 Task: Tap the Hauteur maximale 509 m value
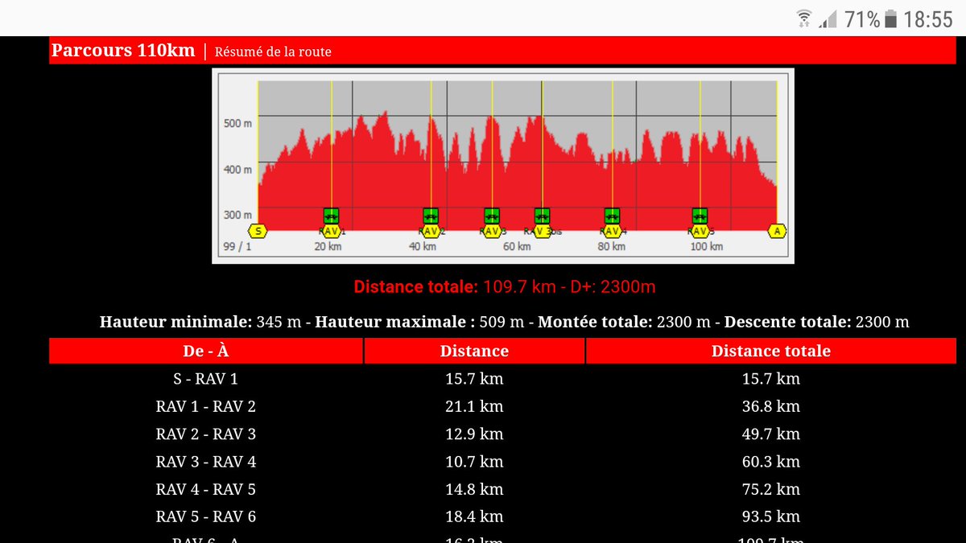click(x=502, y=323)
